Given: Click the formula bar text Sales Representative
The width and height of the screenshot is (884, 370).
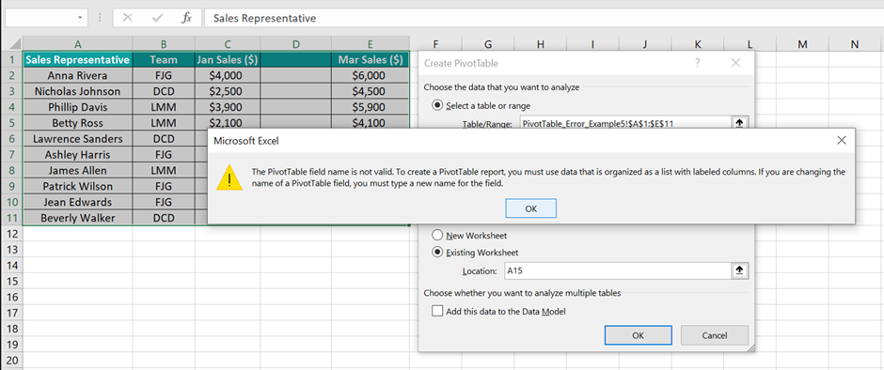Looking at the screenshot, I should [x=264, y=18].
